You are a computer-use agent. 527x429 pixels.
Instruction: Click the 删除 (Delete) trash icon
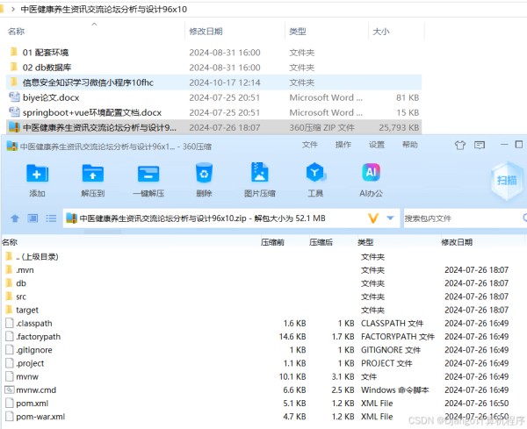click(x=204, y=173)
